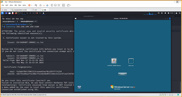Open VMware message log icon in status bar
Image resolution: width=182 pixels, height=97 pixels.
tap(178, 95)
